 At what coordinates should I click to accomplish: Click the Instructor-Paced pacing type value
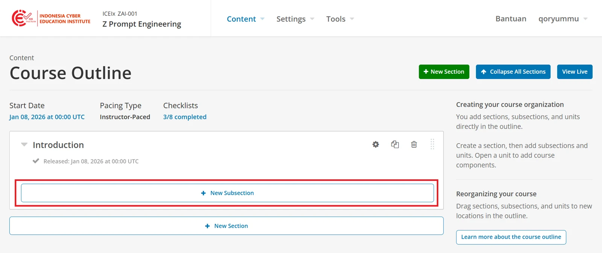coord(125,117)
